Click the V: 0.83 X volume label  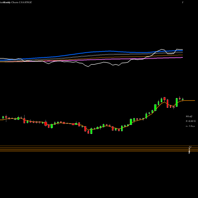(190, 121)
